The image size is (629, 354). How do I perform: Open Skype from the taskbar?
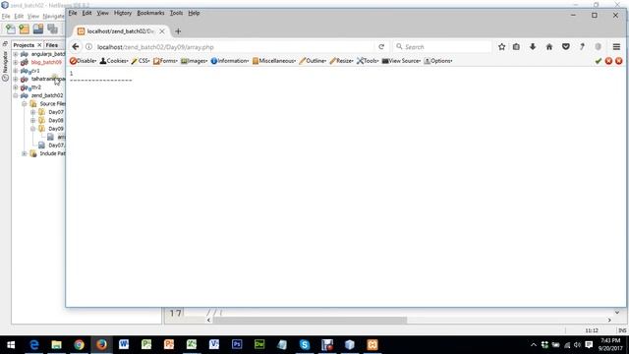pos(305,345)
